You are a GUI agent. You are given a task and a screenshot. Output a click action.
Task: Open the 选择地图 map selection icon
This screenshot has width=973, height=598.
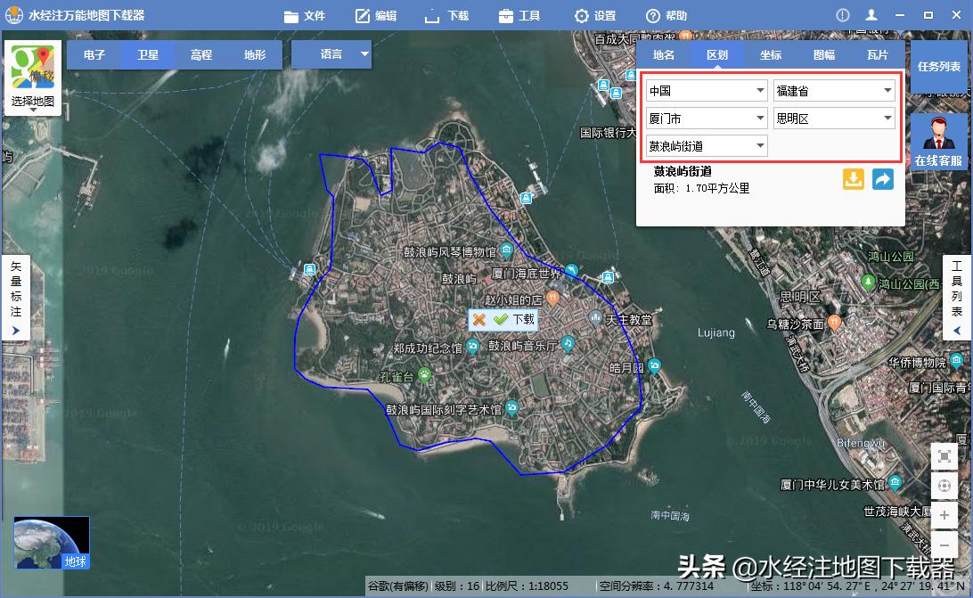pos(32,76)
